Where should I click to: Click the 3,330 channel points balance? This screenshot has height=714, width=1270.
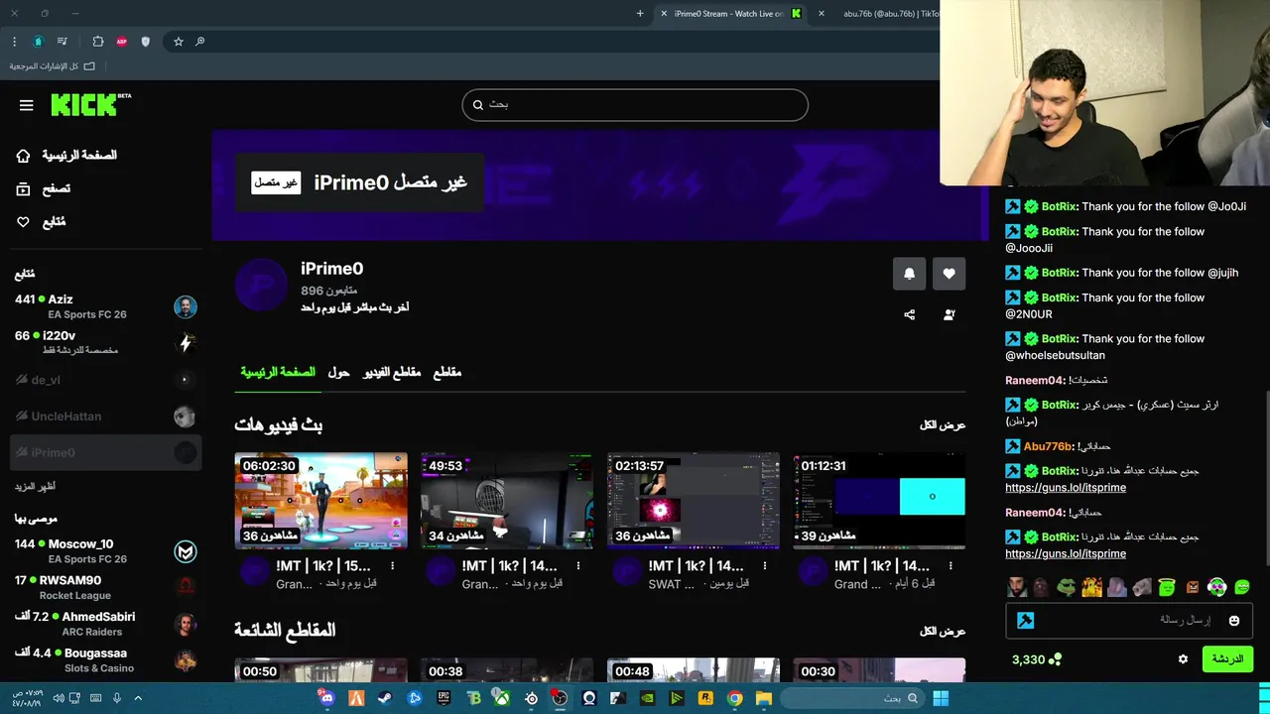click(1037, 659)
